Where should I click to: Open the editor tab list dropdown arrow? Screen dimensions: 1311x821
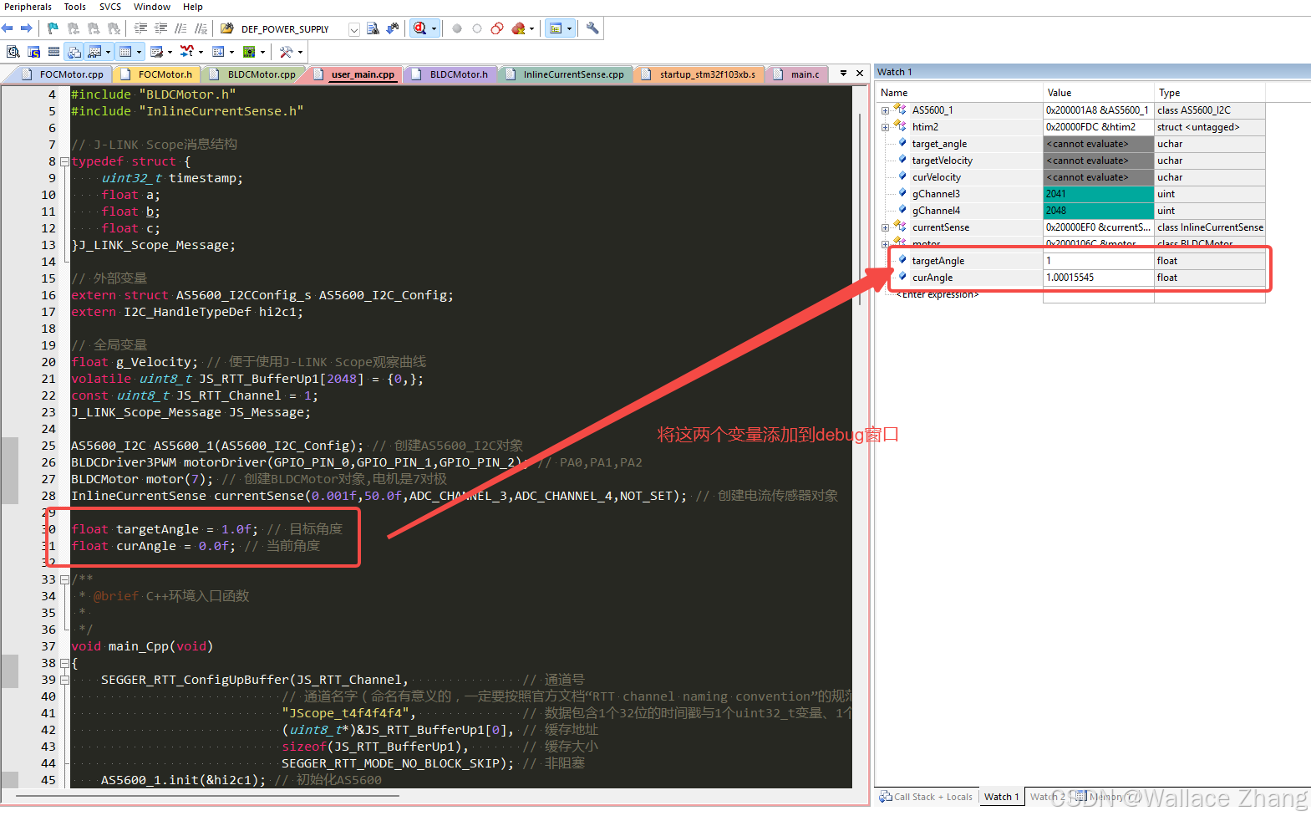coord(843,74)
